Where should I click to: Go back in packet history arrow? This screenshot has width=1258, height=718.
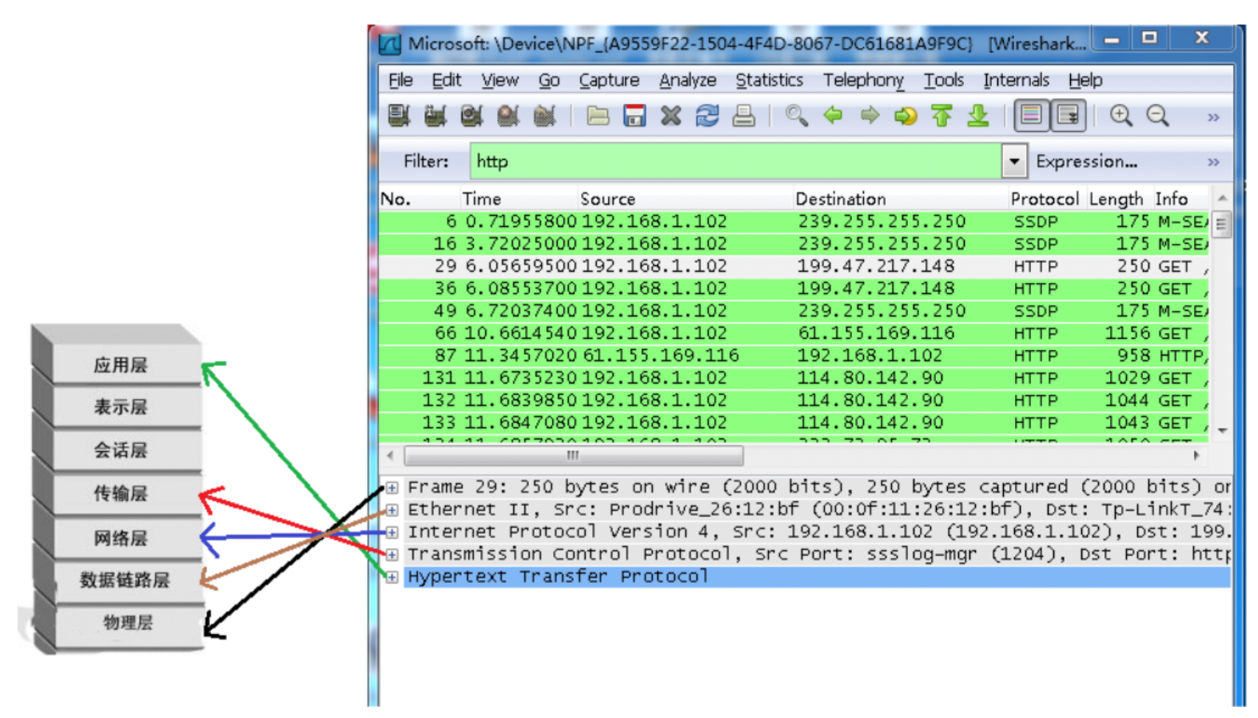pos(833,116)
